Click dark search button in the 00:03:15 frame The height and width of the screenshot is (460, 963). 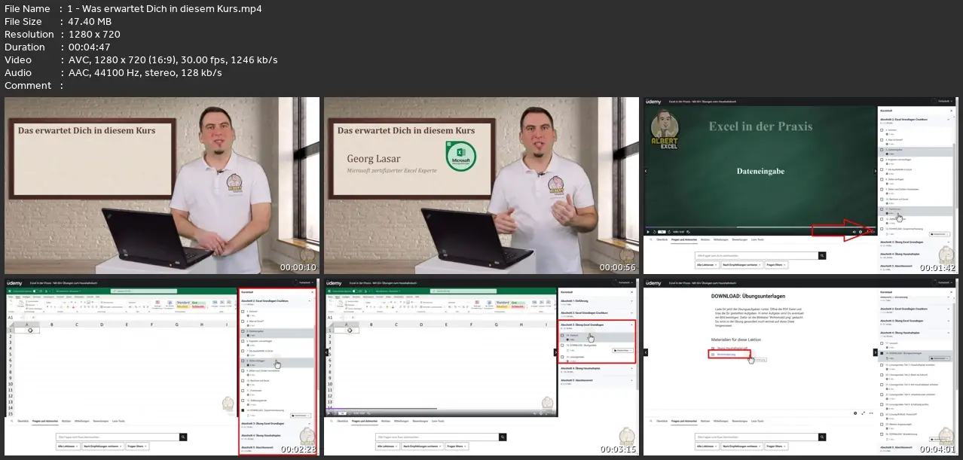[x=503, y=437]
